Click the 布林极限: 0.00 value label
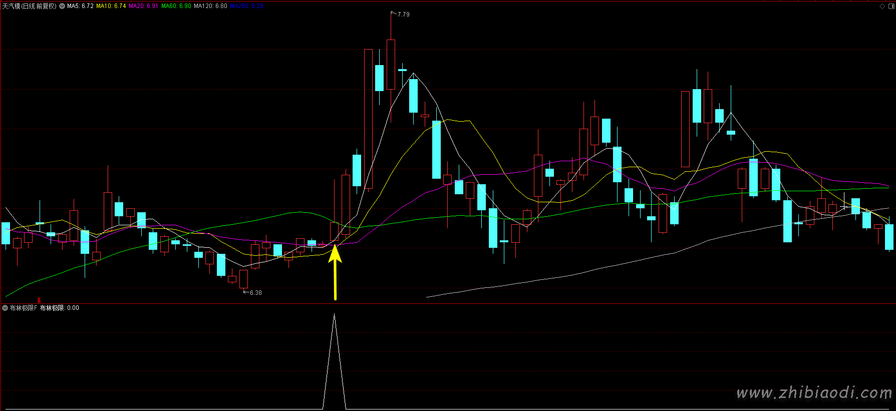This screenshot has height=411, width=896. 59,308
